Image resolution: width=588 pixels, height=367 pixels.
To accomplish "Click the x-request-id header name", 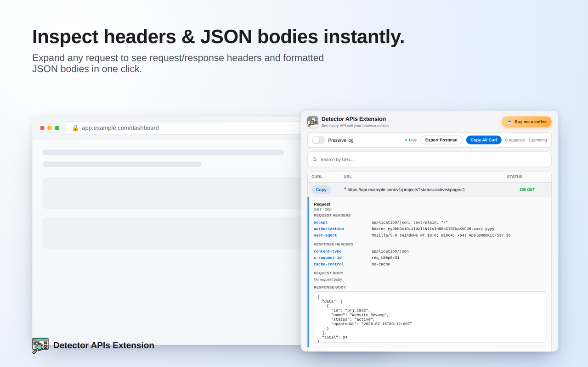I will coord(328,258).
